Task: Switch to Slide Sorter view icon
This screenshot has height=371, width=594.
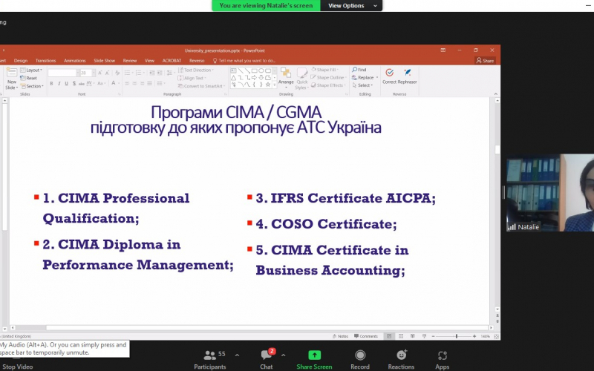Action: (401, 336)
